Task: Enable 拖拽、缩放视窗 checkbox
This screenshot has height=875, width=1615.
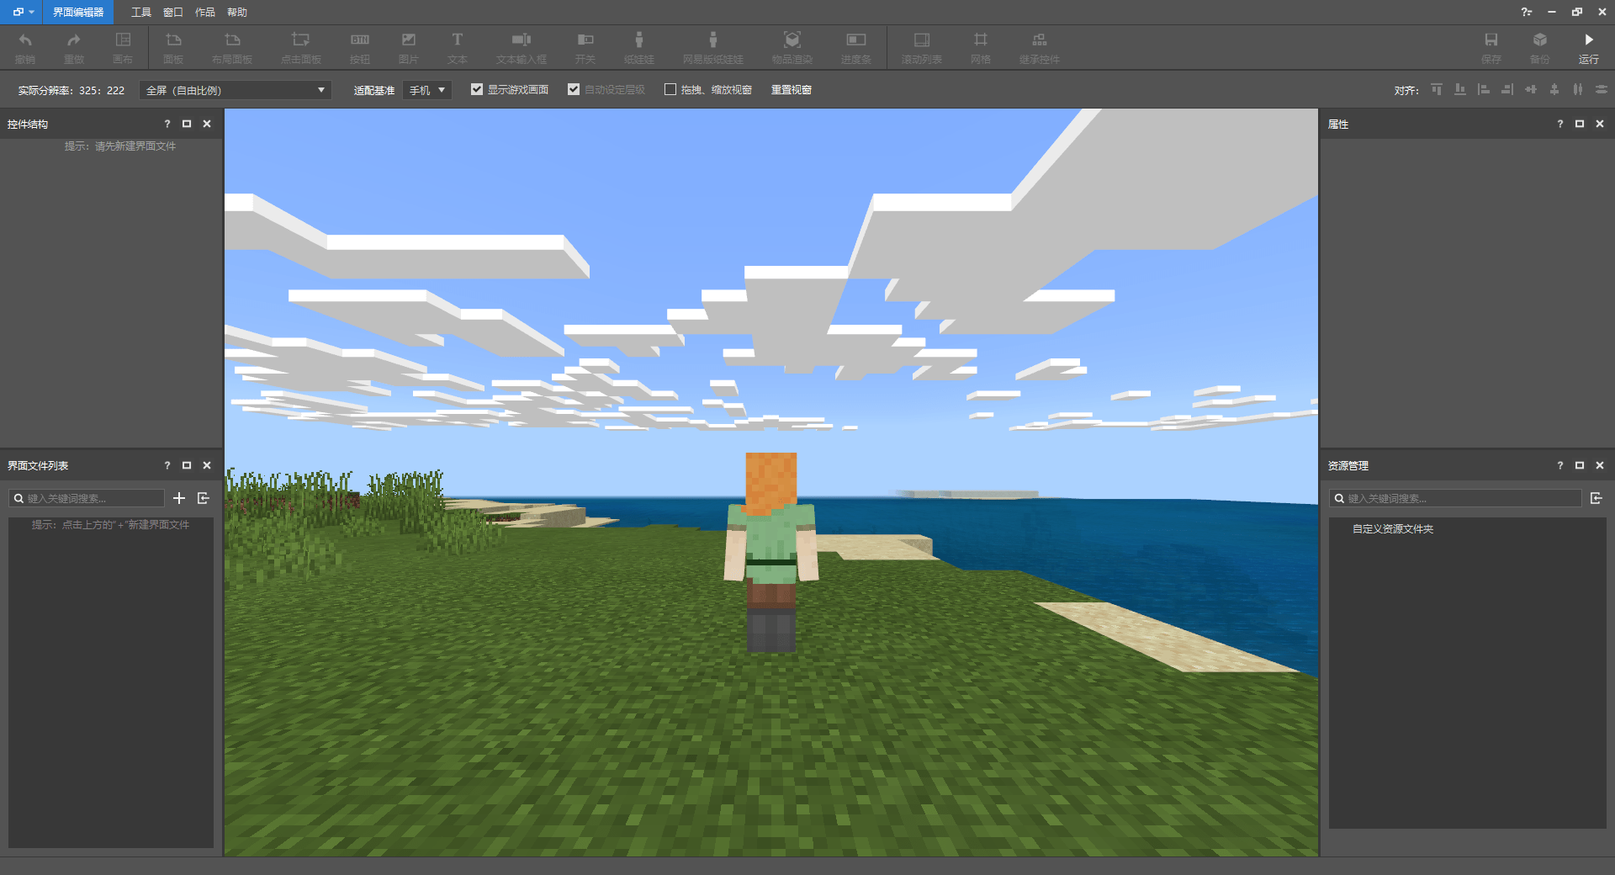Action: (x=670, y=89)
